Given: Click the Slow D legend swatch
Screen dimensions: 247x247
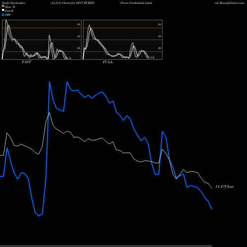Looking at the screenshot, I should 3,6.
